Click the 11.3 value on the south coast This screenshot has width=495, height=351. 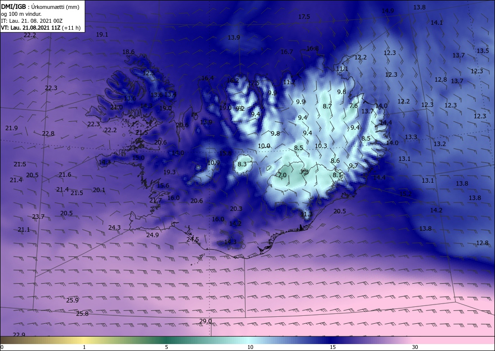click(x=306, y=214)
